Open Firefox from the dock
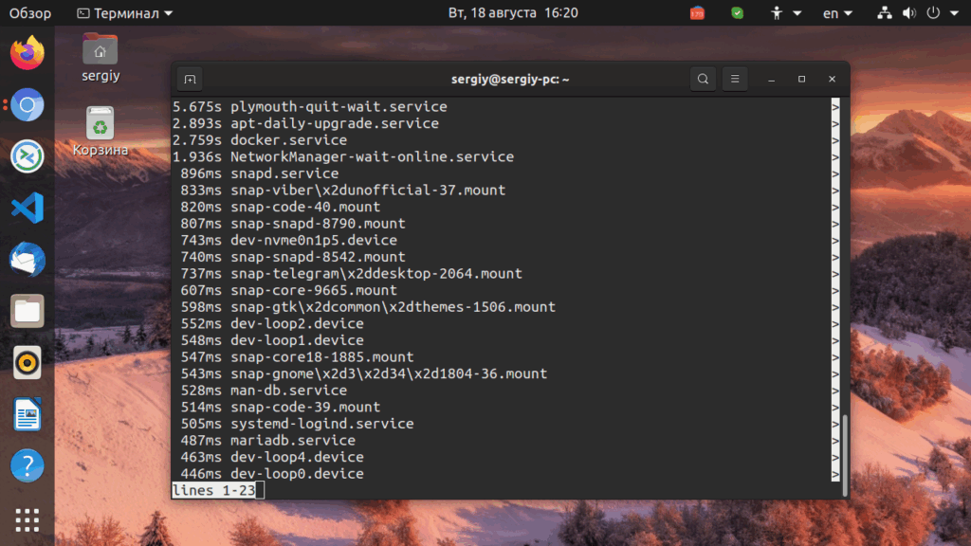The height and width of the screenshot is (546, 971). point(27,53)
